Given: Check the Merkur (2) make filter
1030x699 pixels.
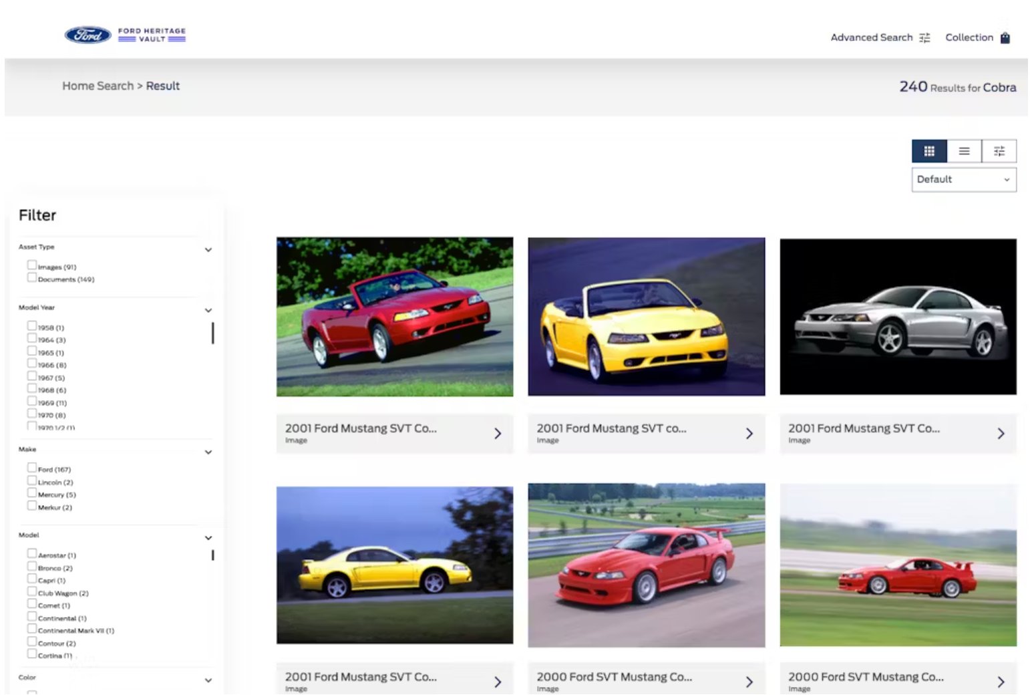Looking at the screenshot, I should pyautogui.click(x=31, y=505).
